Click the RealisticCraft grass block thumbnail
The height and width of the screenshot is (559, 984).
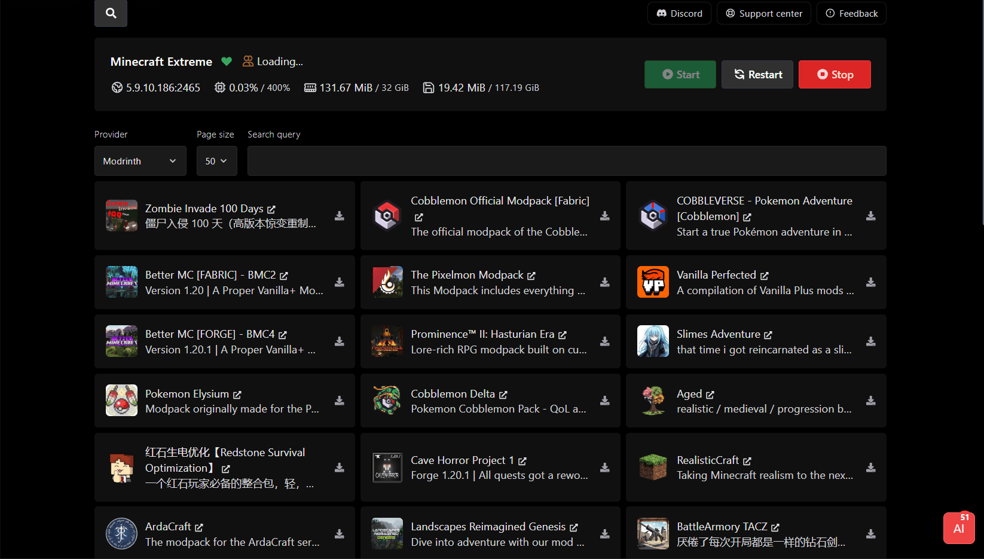[x=653, y=468]
